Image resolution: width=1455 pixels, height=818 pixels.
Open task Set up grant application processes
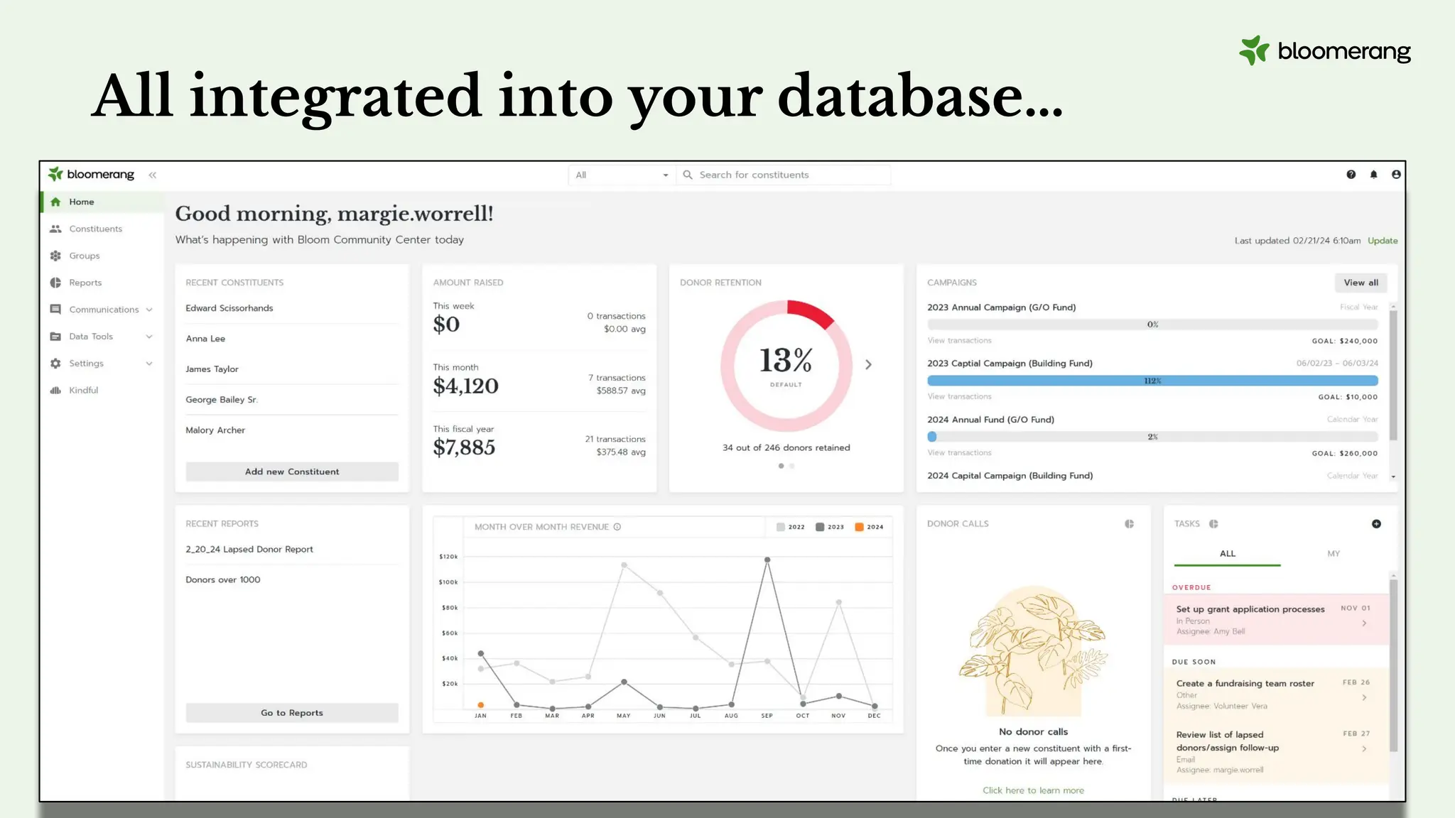click(x=1276, y=620)
